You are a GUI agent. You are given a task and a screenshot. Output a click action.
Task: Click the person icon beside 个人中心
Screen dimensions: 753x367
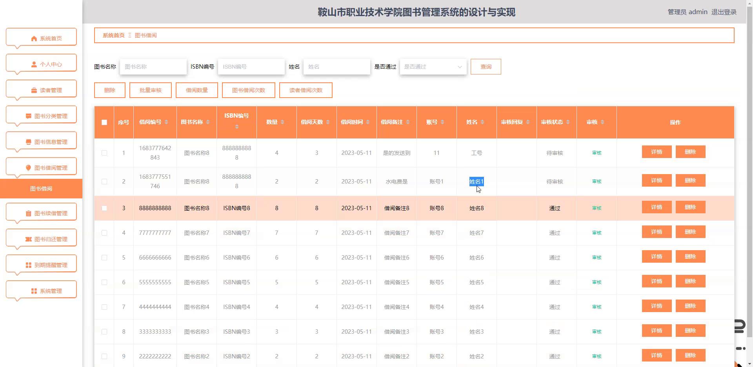[34, 64]
